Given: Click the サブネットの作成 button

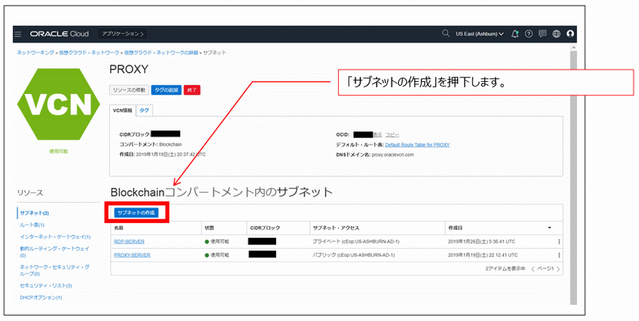Looking at the screenshot, I should point(136,212).
